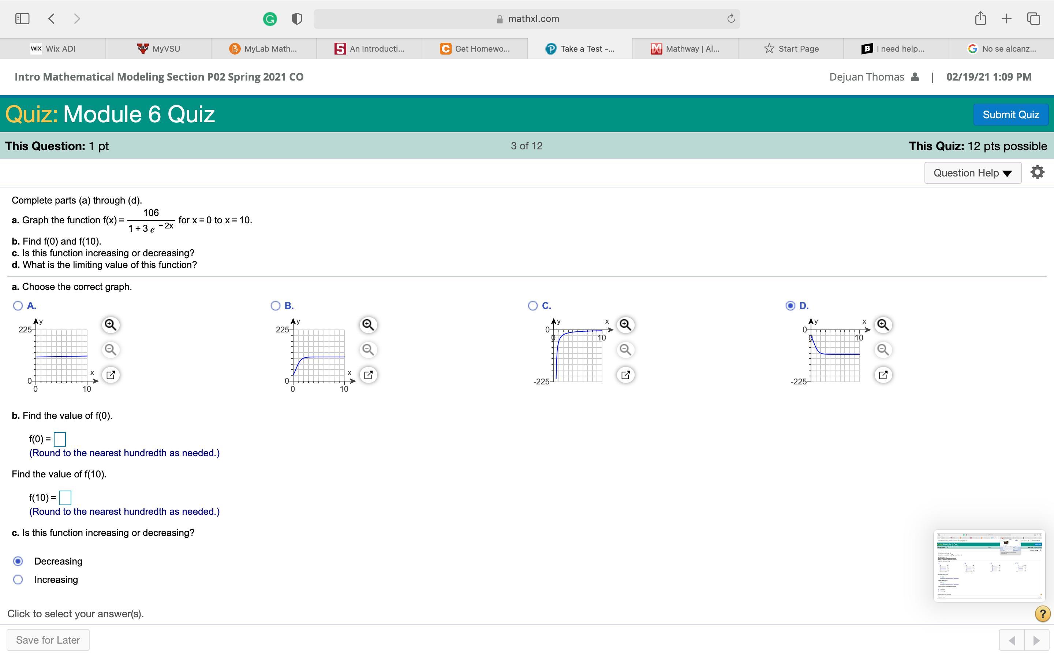The width and height of the screenshot is (1054, 659).
Task: Open graph C in popup window
Action: [x=625, y=375]
